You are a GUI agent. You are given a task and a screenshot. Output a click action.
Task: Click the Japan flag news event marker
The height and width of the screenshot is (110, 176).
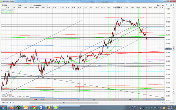pos(58,100)
